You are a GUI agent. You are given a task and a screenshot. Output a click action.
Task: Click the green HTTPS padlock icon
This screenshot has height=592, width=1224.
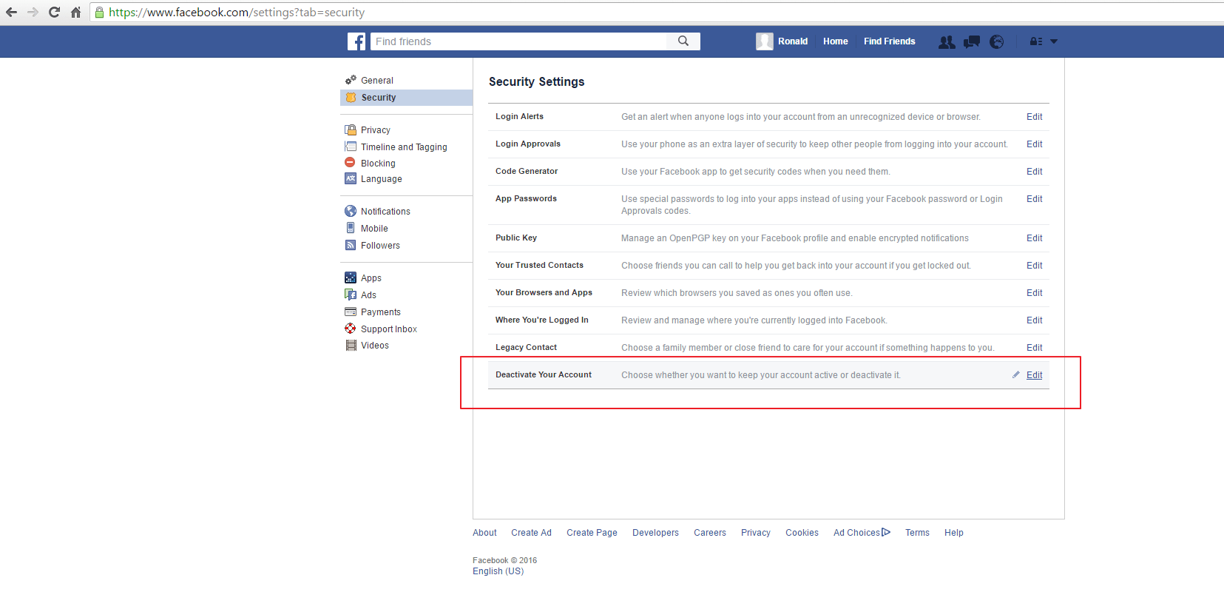[99, 13]
